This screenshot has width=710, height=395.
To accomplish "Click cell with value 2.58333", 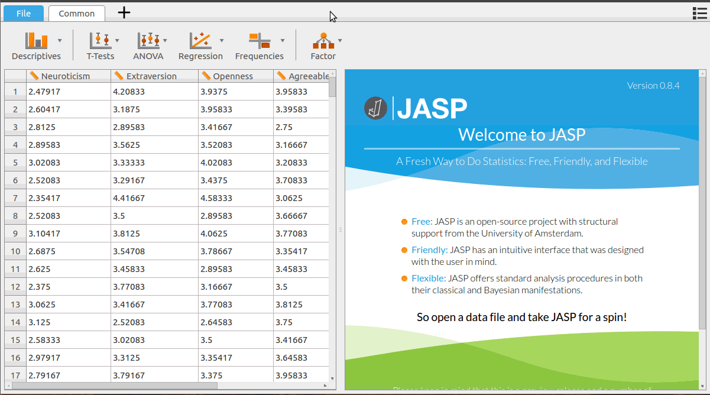I will tap(69, 340).
